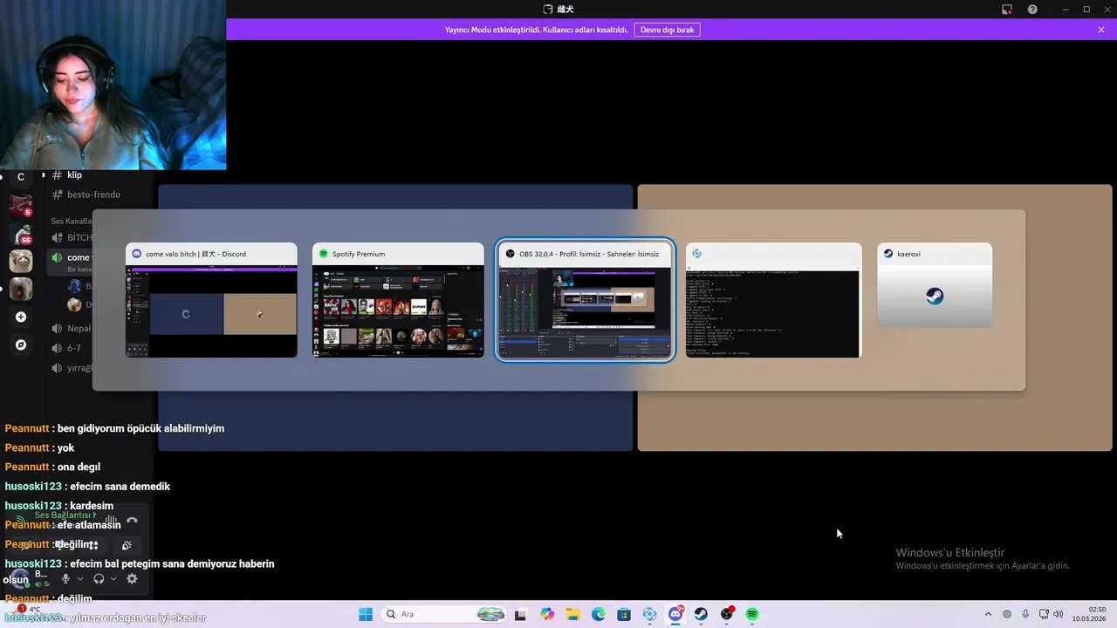1117x628 pixels.
Task: Click the gray circle tray icon
Action: tap(1007, 614)
